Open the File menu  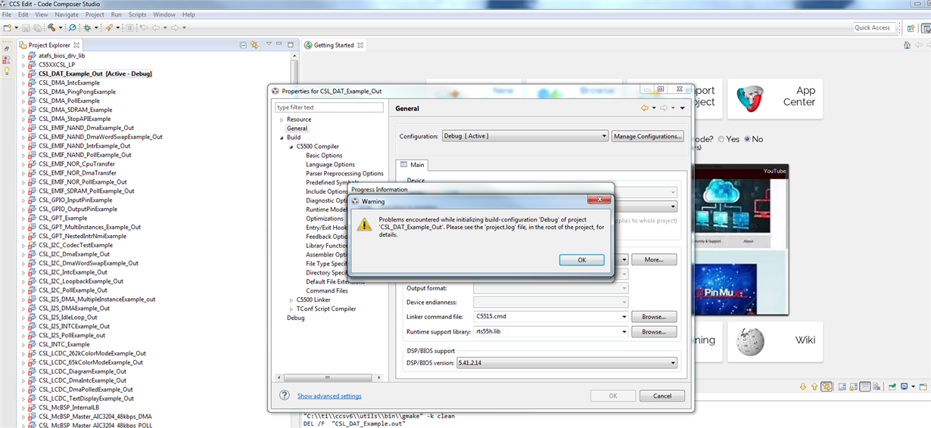click(7, 14)
